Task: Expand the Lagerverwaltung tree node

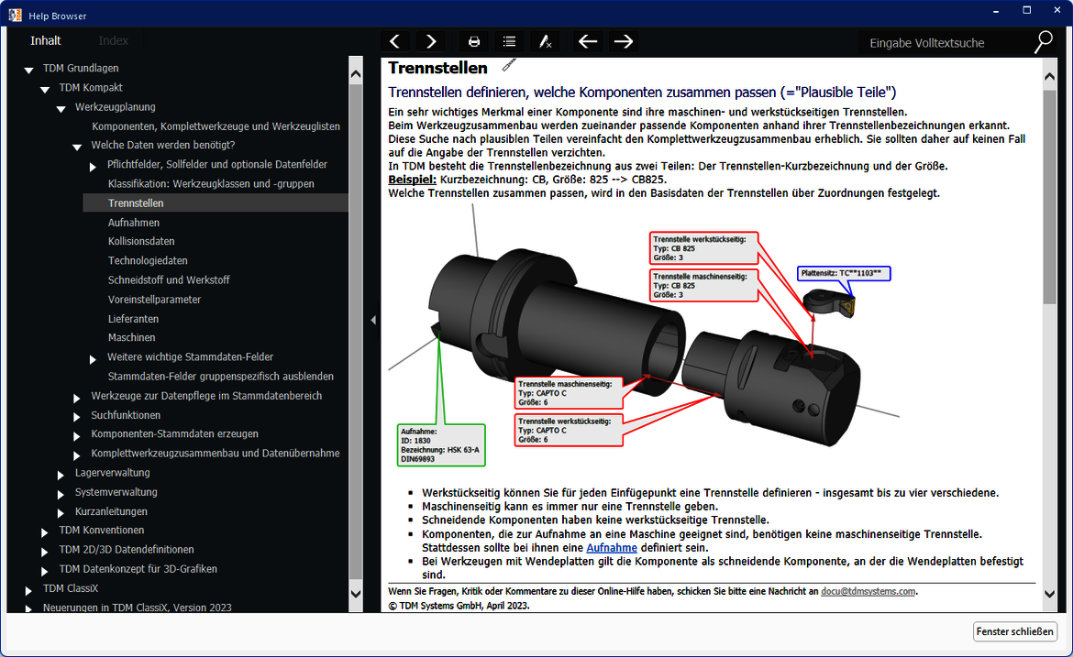Action: 61,474
